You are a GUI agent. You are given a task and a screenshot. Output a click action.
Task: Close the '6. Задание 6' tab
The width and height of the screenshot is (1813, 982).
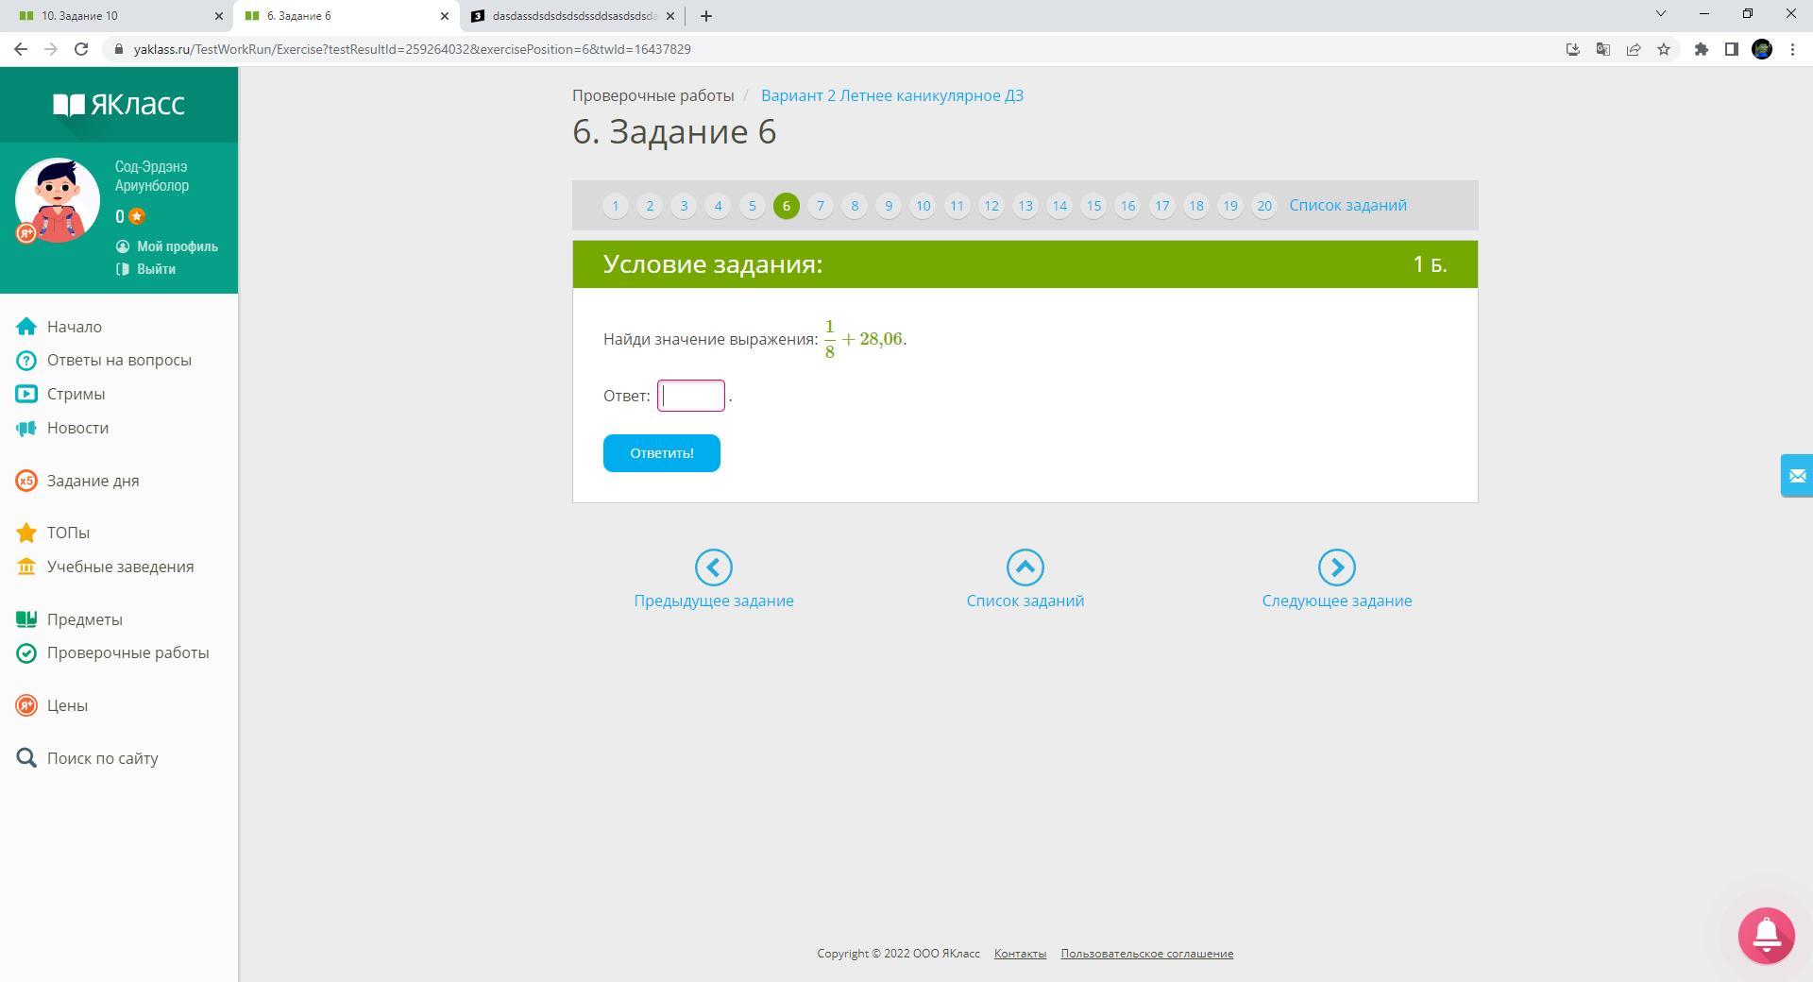(x=445, y=16)
